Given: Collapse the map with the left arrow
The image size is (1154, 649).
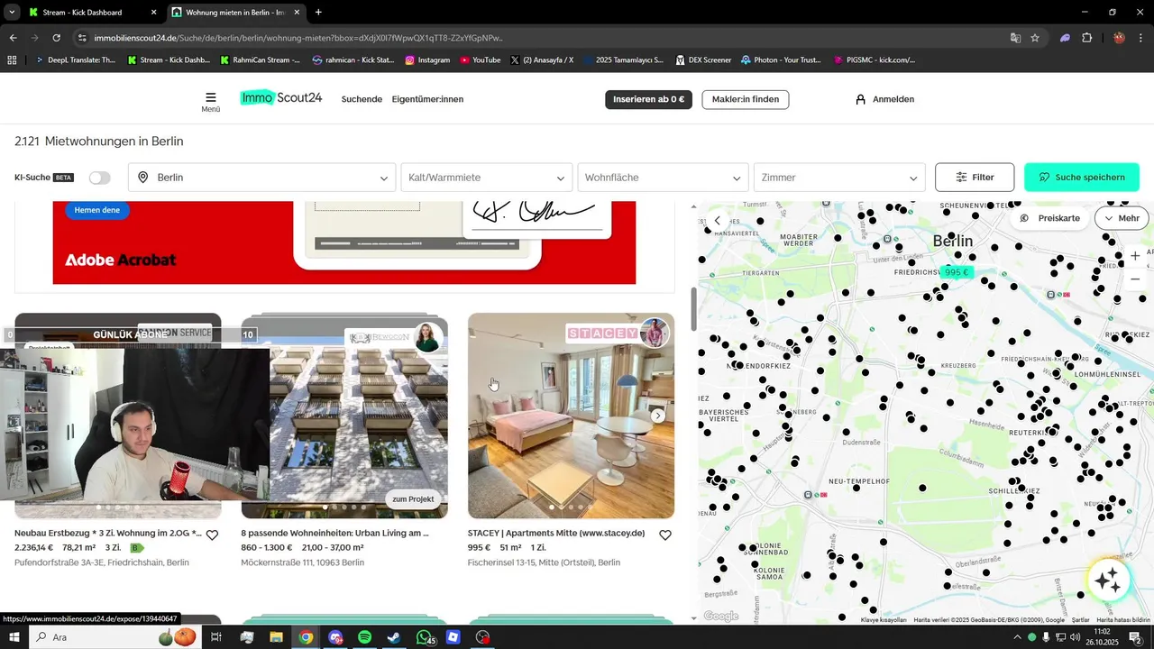Looking at the screenshot, I should [x=718, y=220].
